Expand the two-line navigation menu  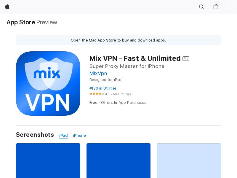[x=230, y=7]
